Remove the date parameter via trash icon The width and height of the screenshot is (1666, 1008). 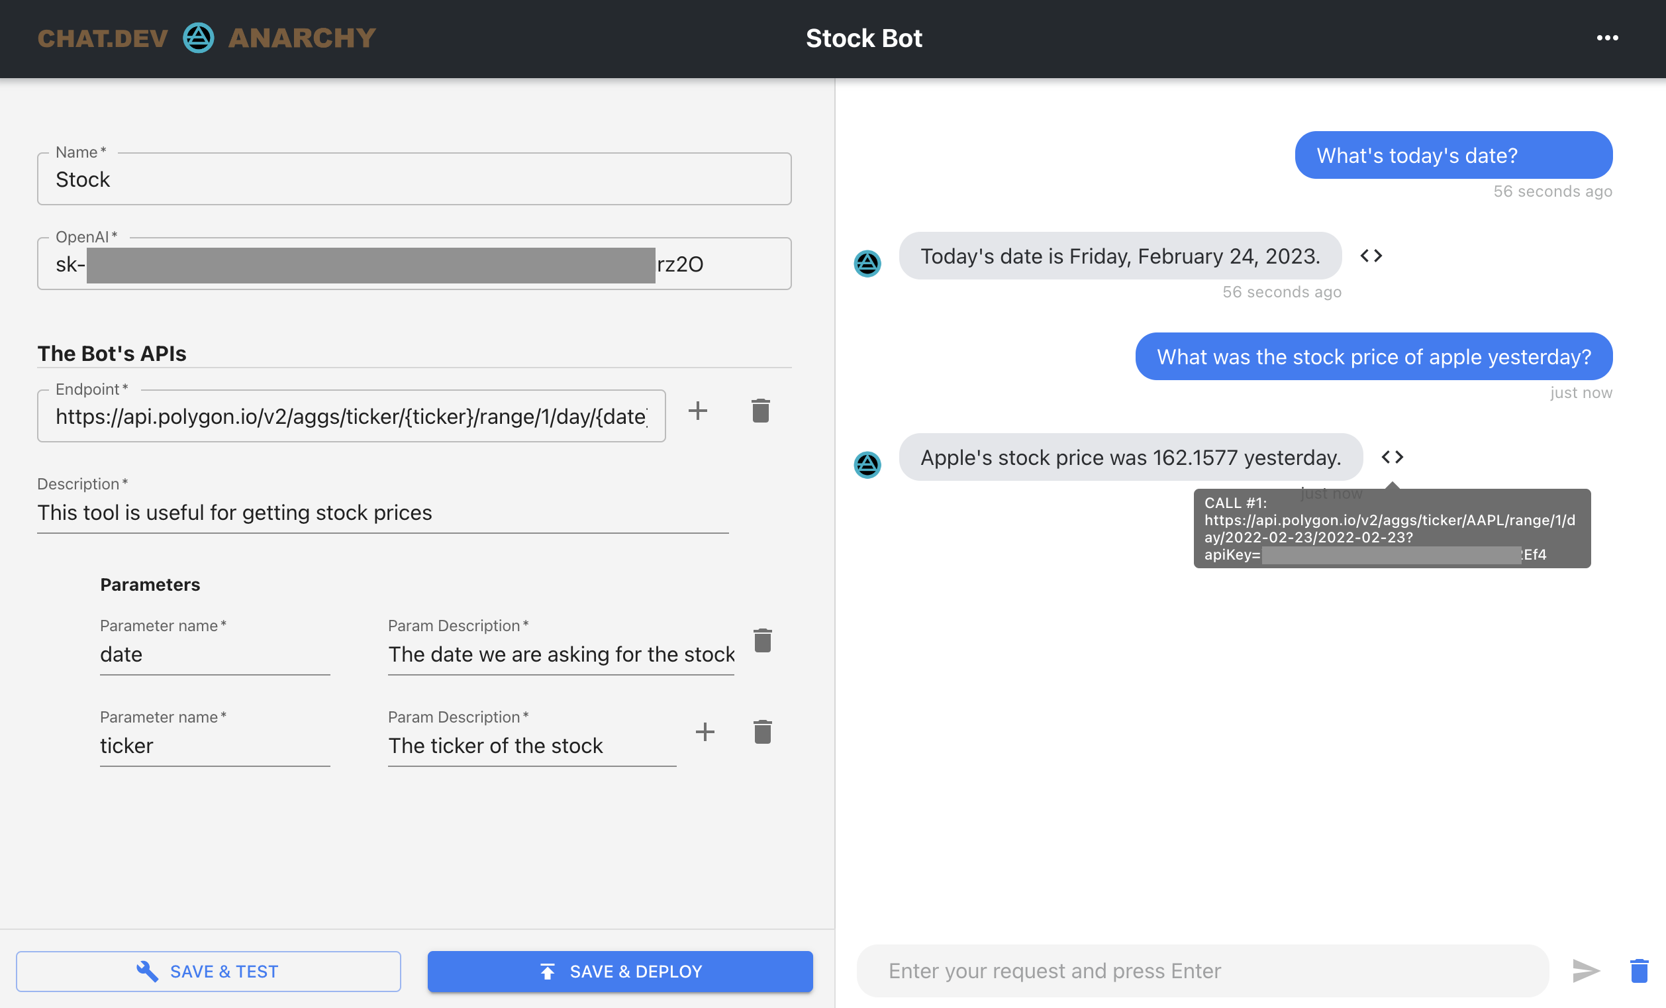click(762, 640)
